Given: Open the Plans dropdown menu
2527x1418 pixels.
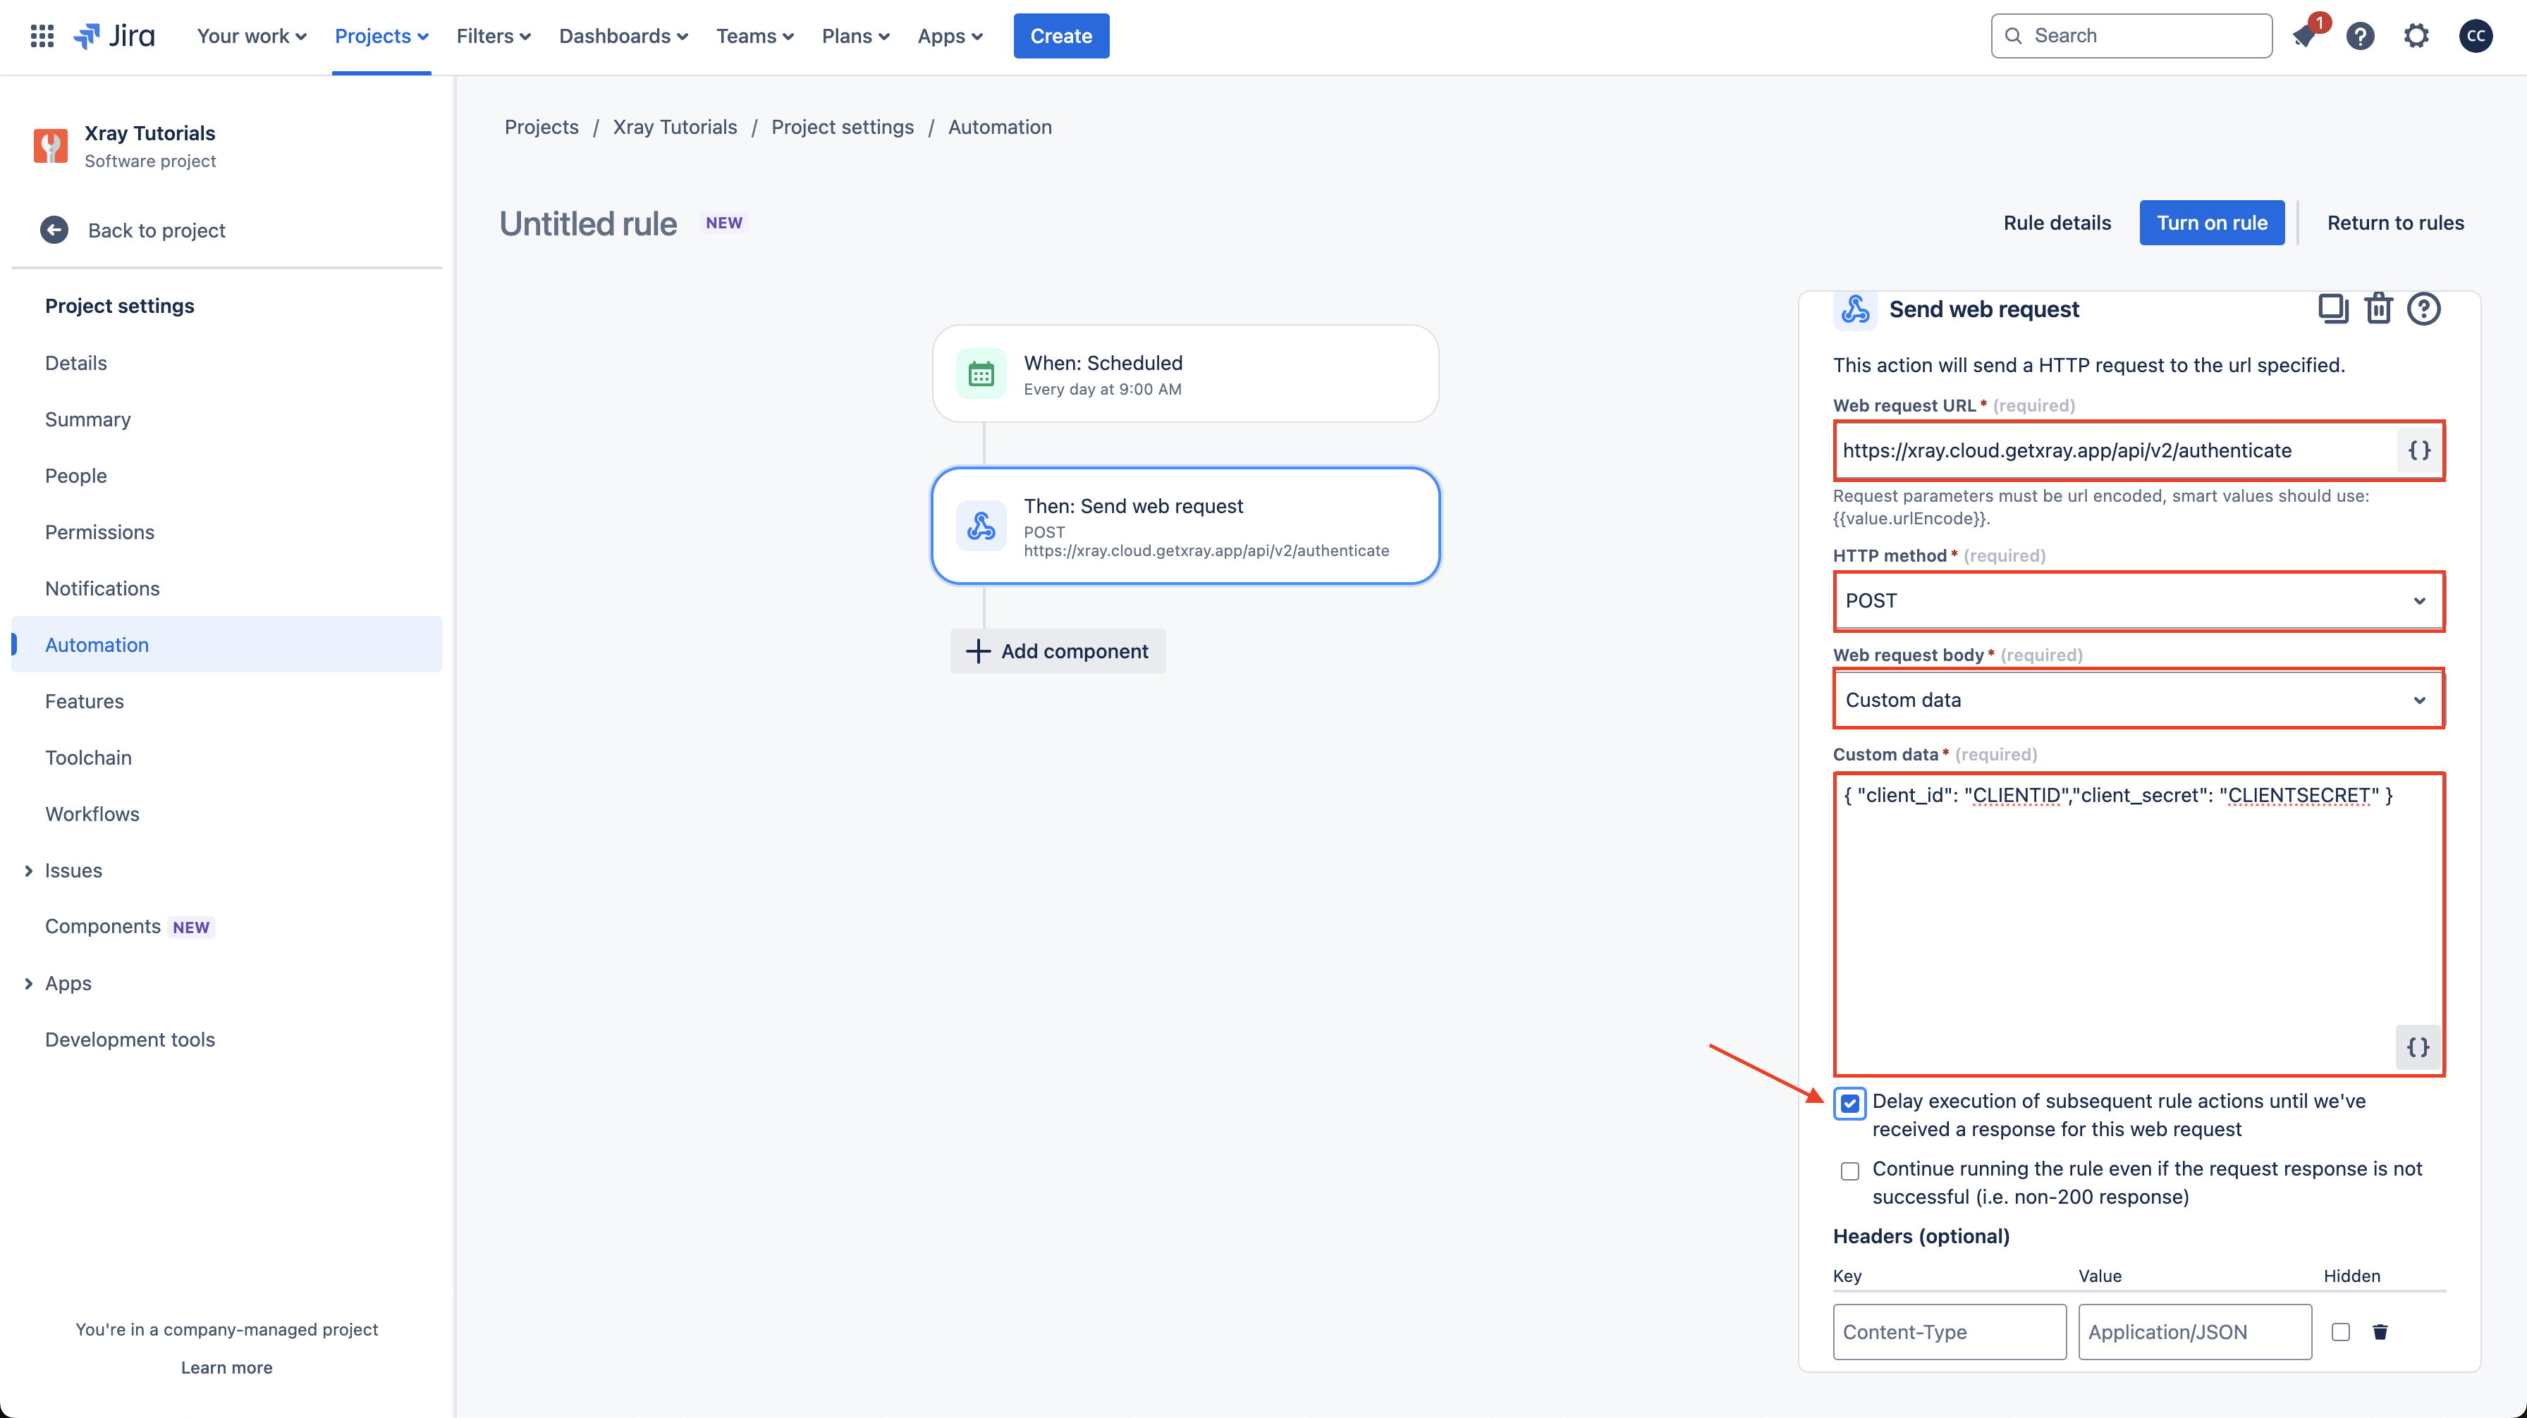Looking at the screenshot, I should tap(855, 36).
